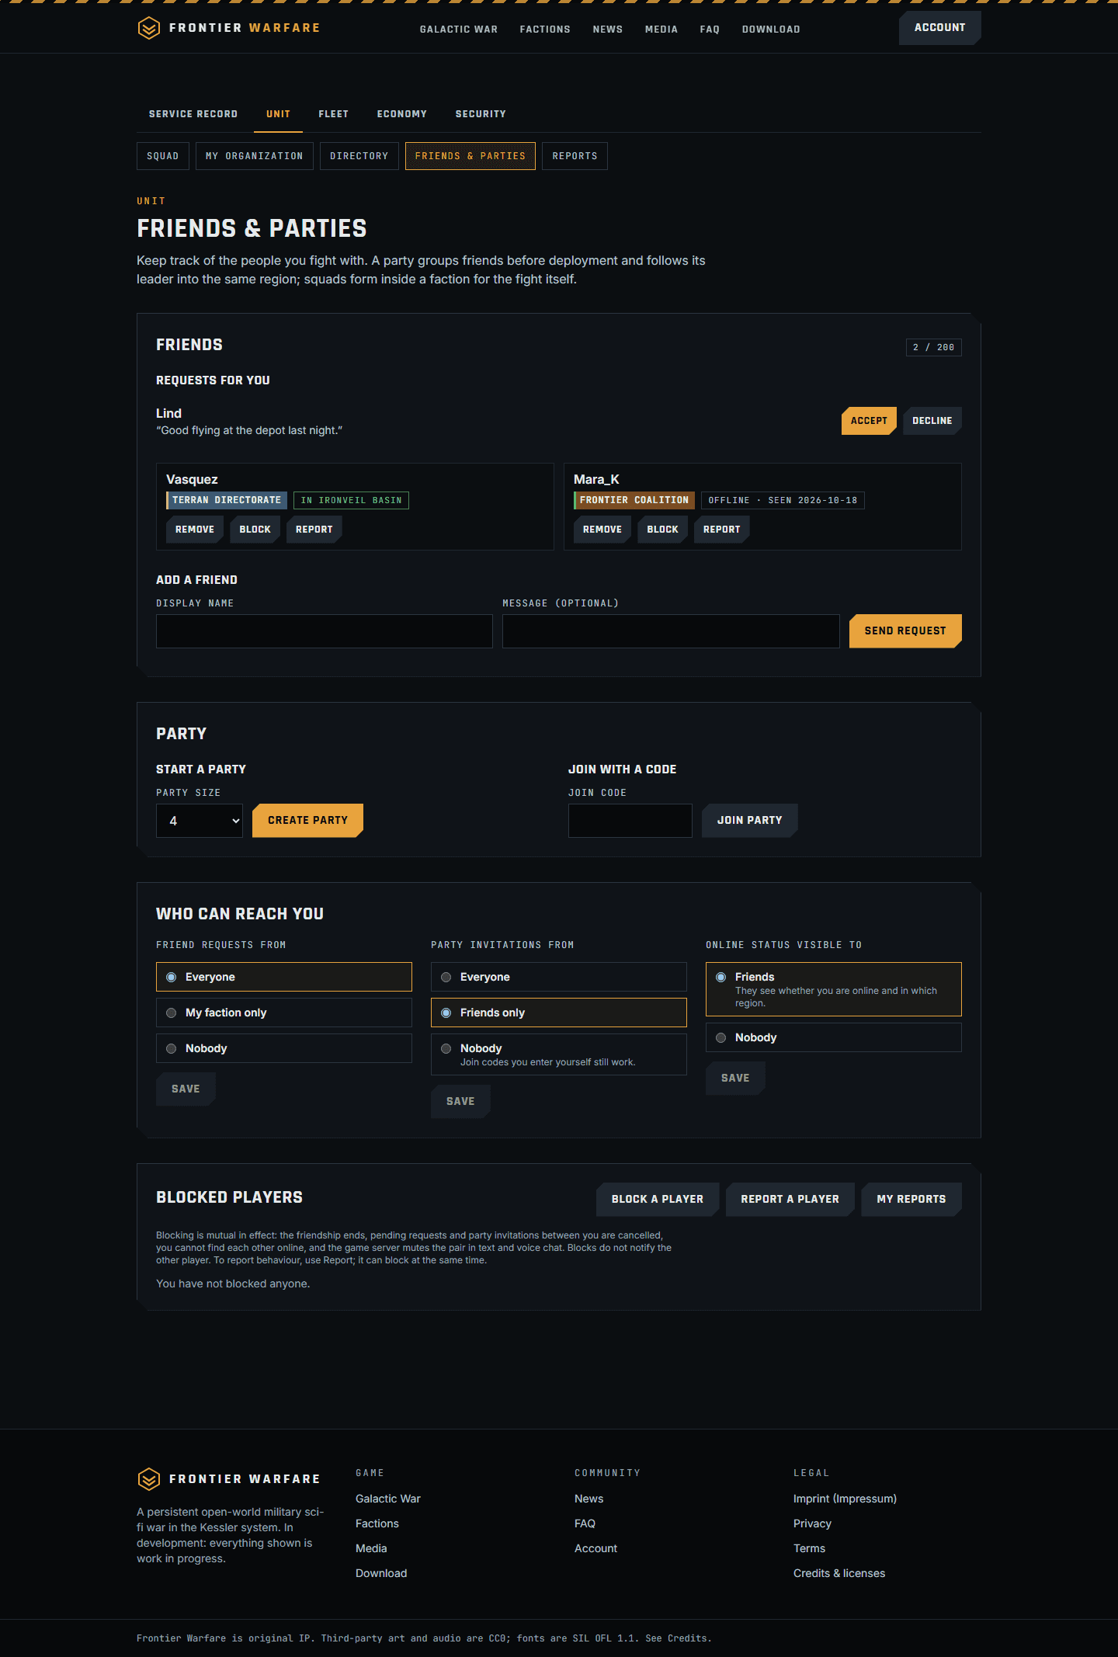Select Nobody under friend requests from
The image size is (1118, 1657).
pyautogui.click(x=284, y=1048)
